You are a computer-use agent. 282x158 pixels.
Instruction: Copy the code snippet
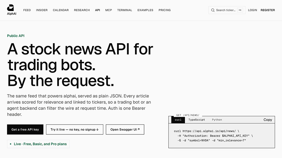pos(268,120)
